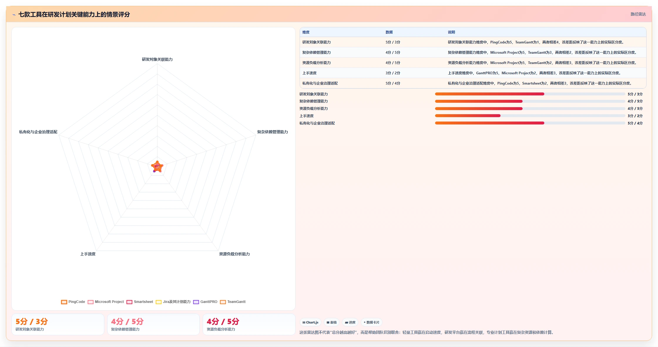Click the 数据 column header

(389, 32)
